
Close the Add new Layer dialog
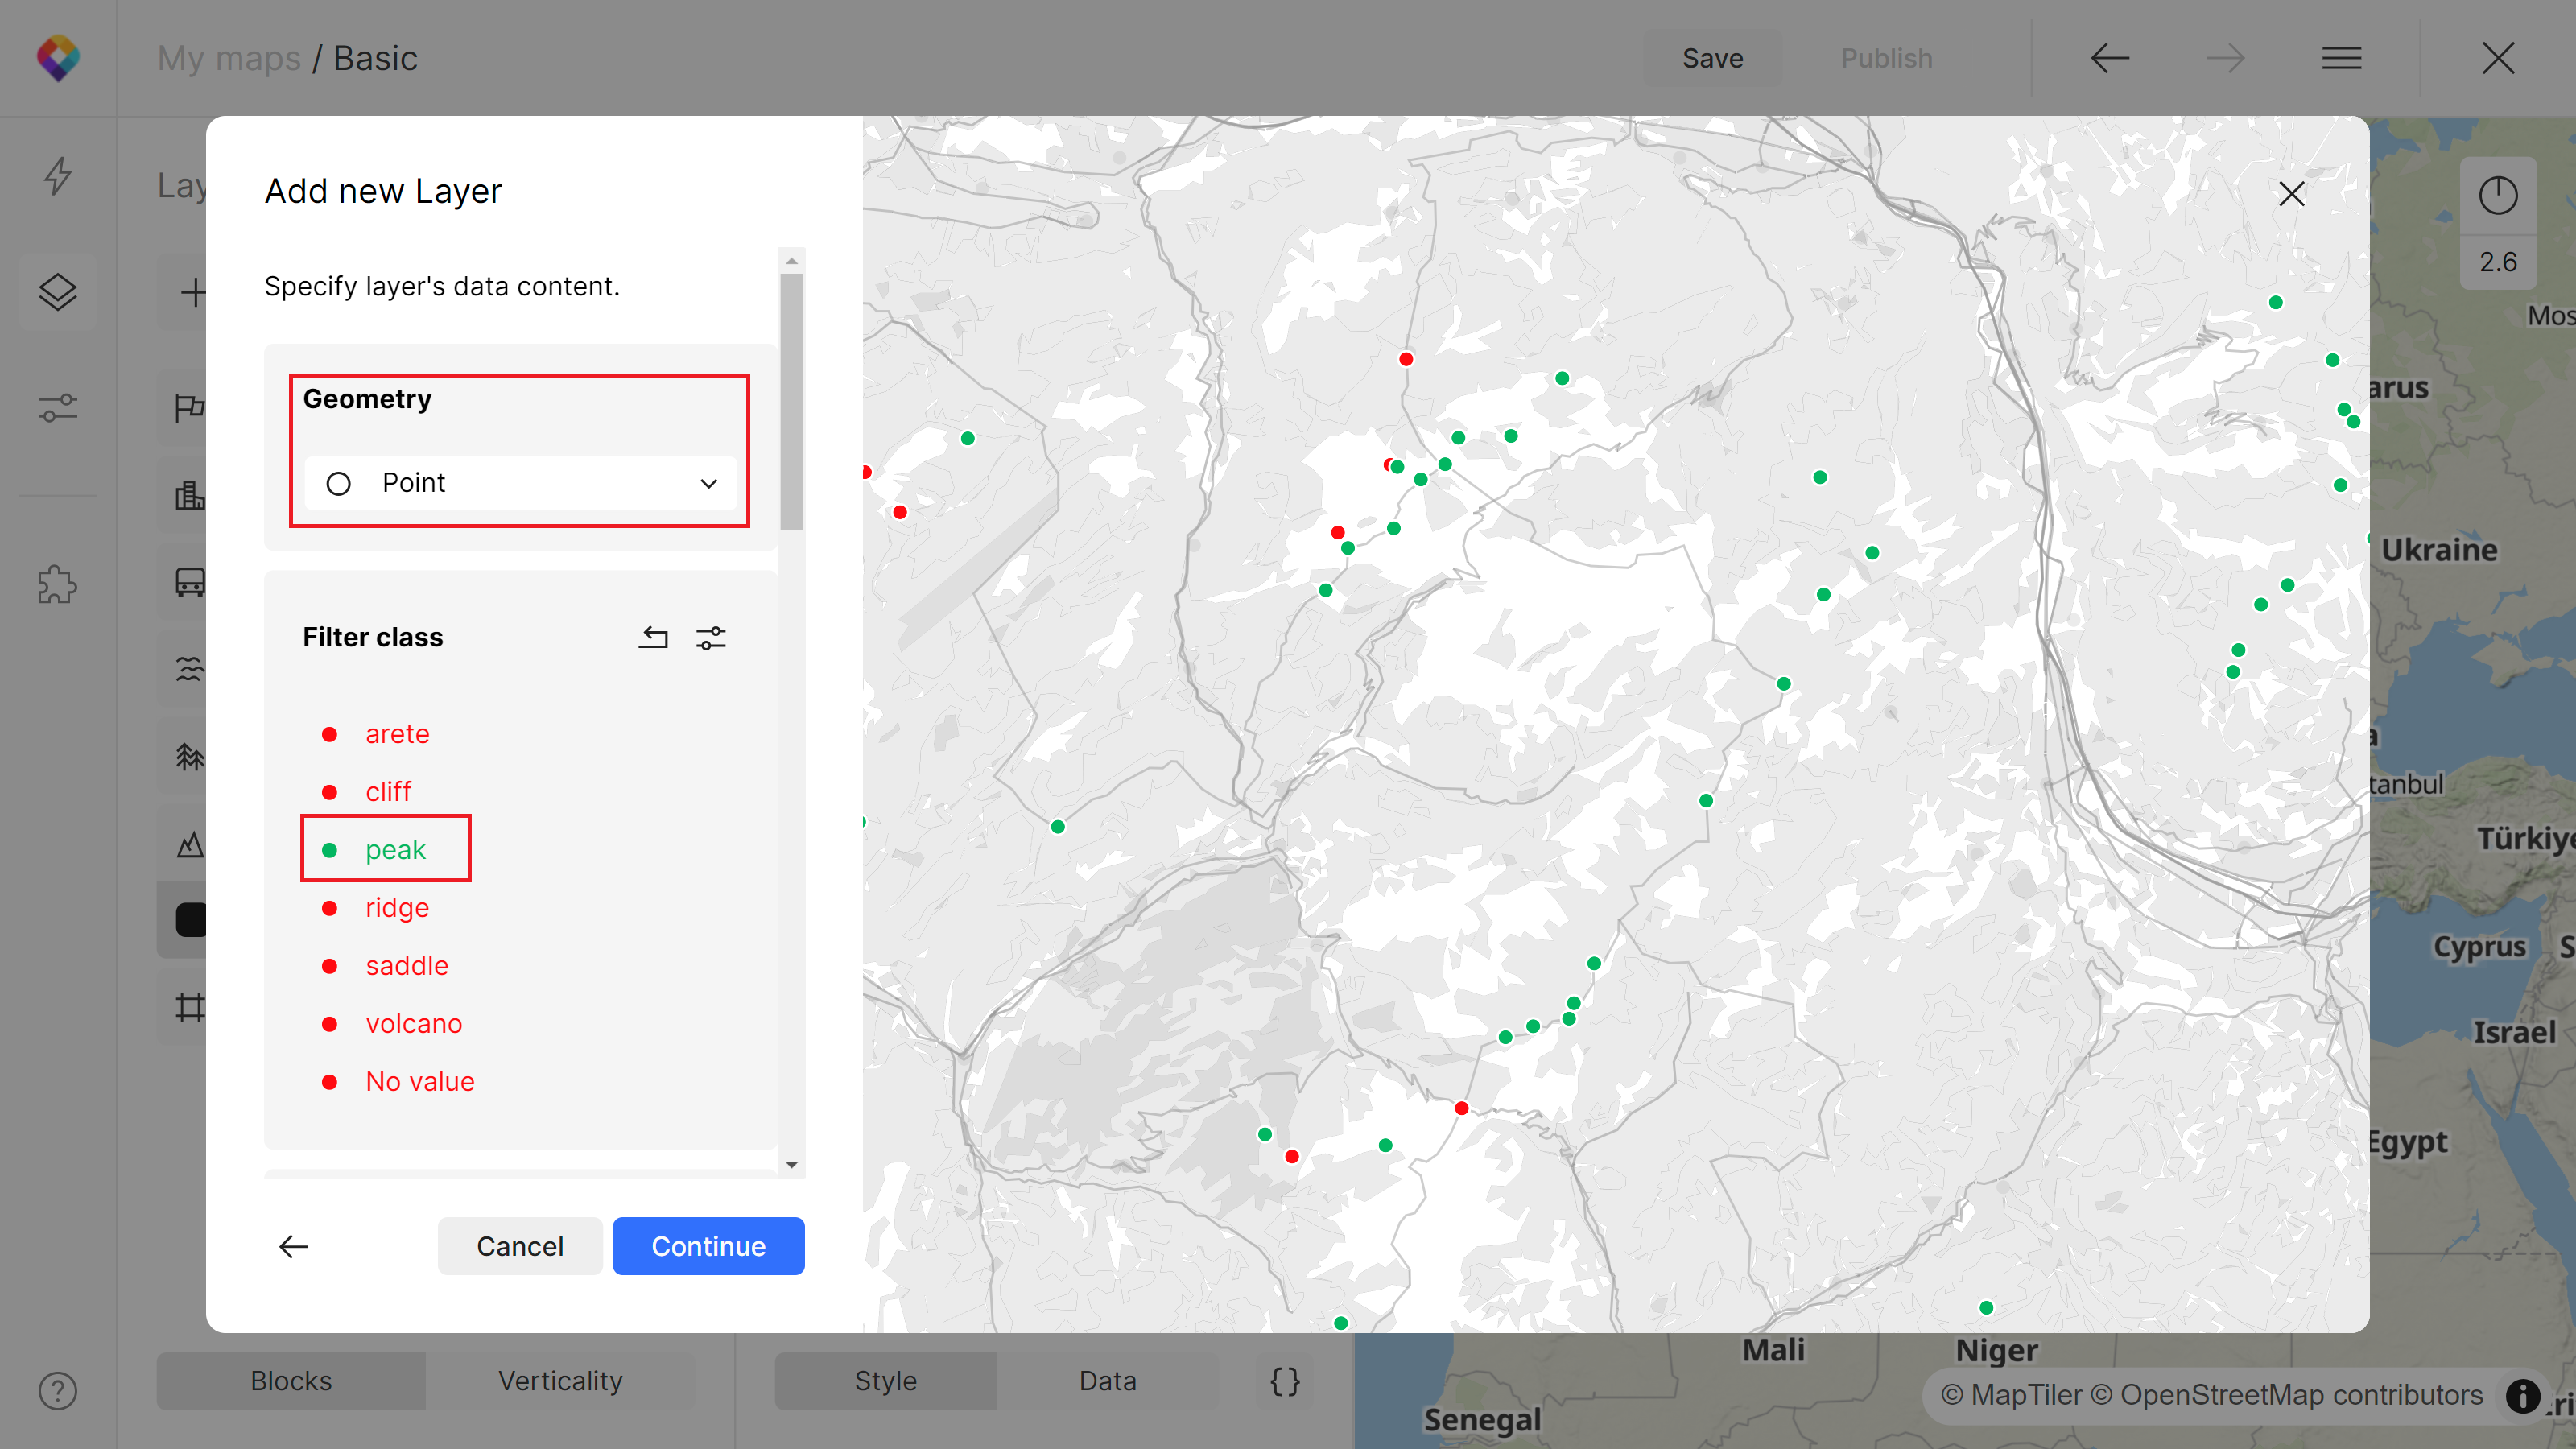[x=2291, y=194]
